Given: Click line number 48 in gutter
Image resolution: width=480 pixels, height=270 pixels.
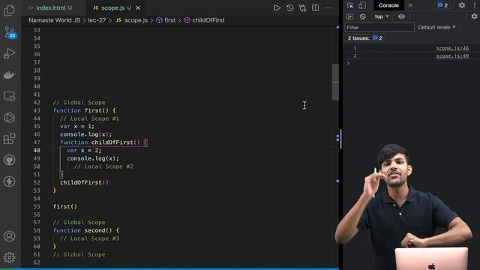Looking at the screenshot, I should tap(37, 150).
